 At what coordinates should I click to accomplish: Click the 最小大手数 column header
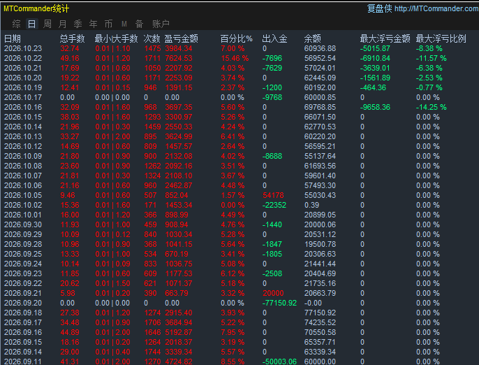coord(117,38)
